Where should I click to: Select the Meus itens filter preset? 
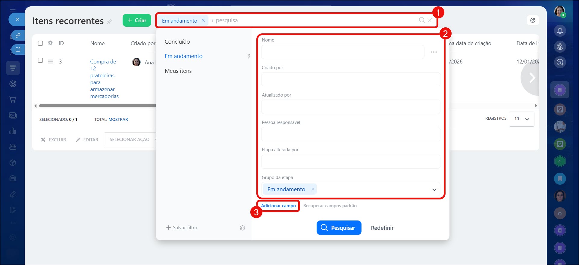coord(178,71)
